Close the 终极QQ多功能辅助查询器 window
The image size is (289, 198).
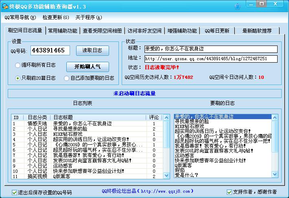coord(275,4)
